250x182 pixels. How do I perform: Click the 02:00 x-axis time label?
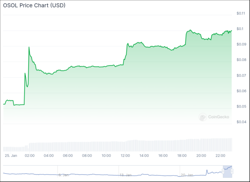click(x=30, y=156)
